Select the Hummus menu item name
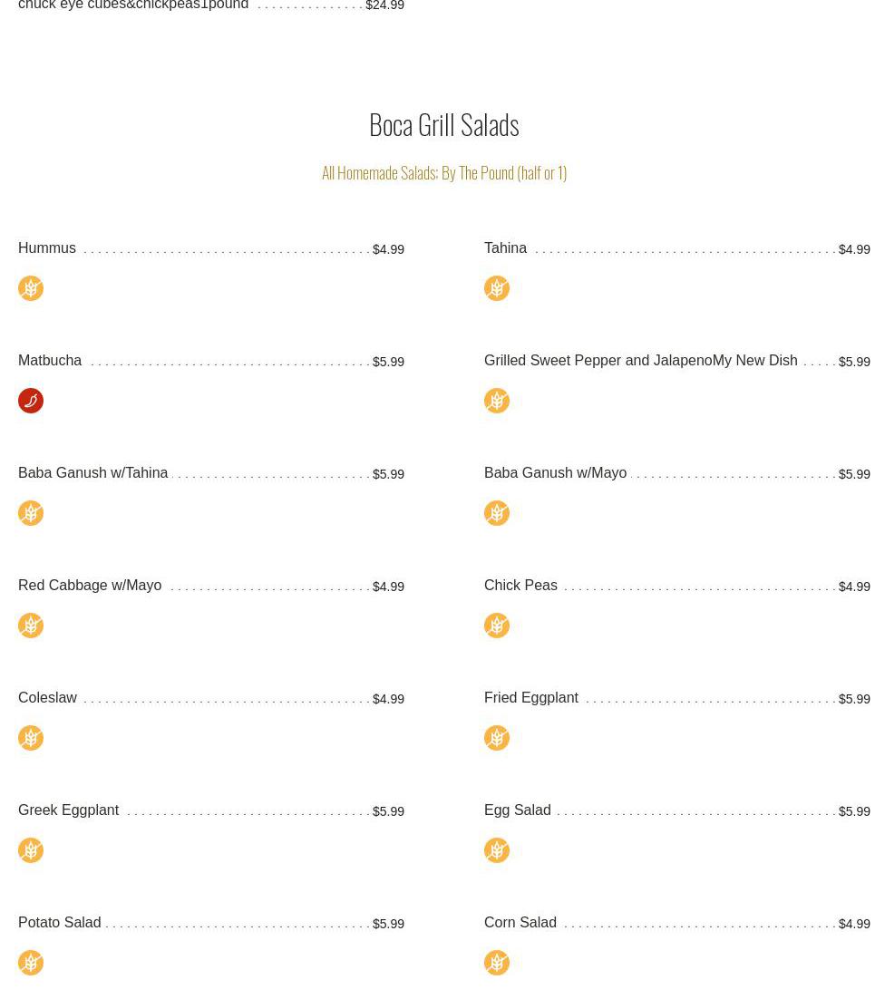Screen dimensions: 875x999 point(47,248)
